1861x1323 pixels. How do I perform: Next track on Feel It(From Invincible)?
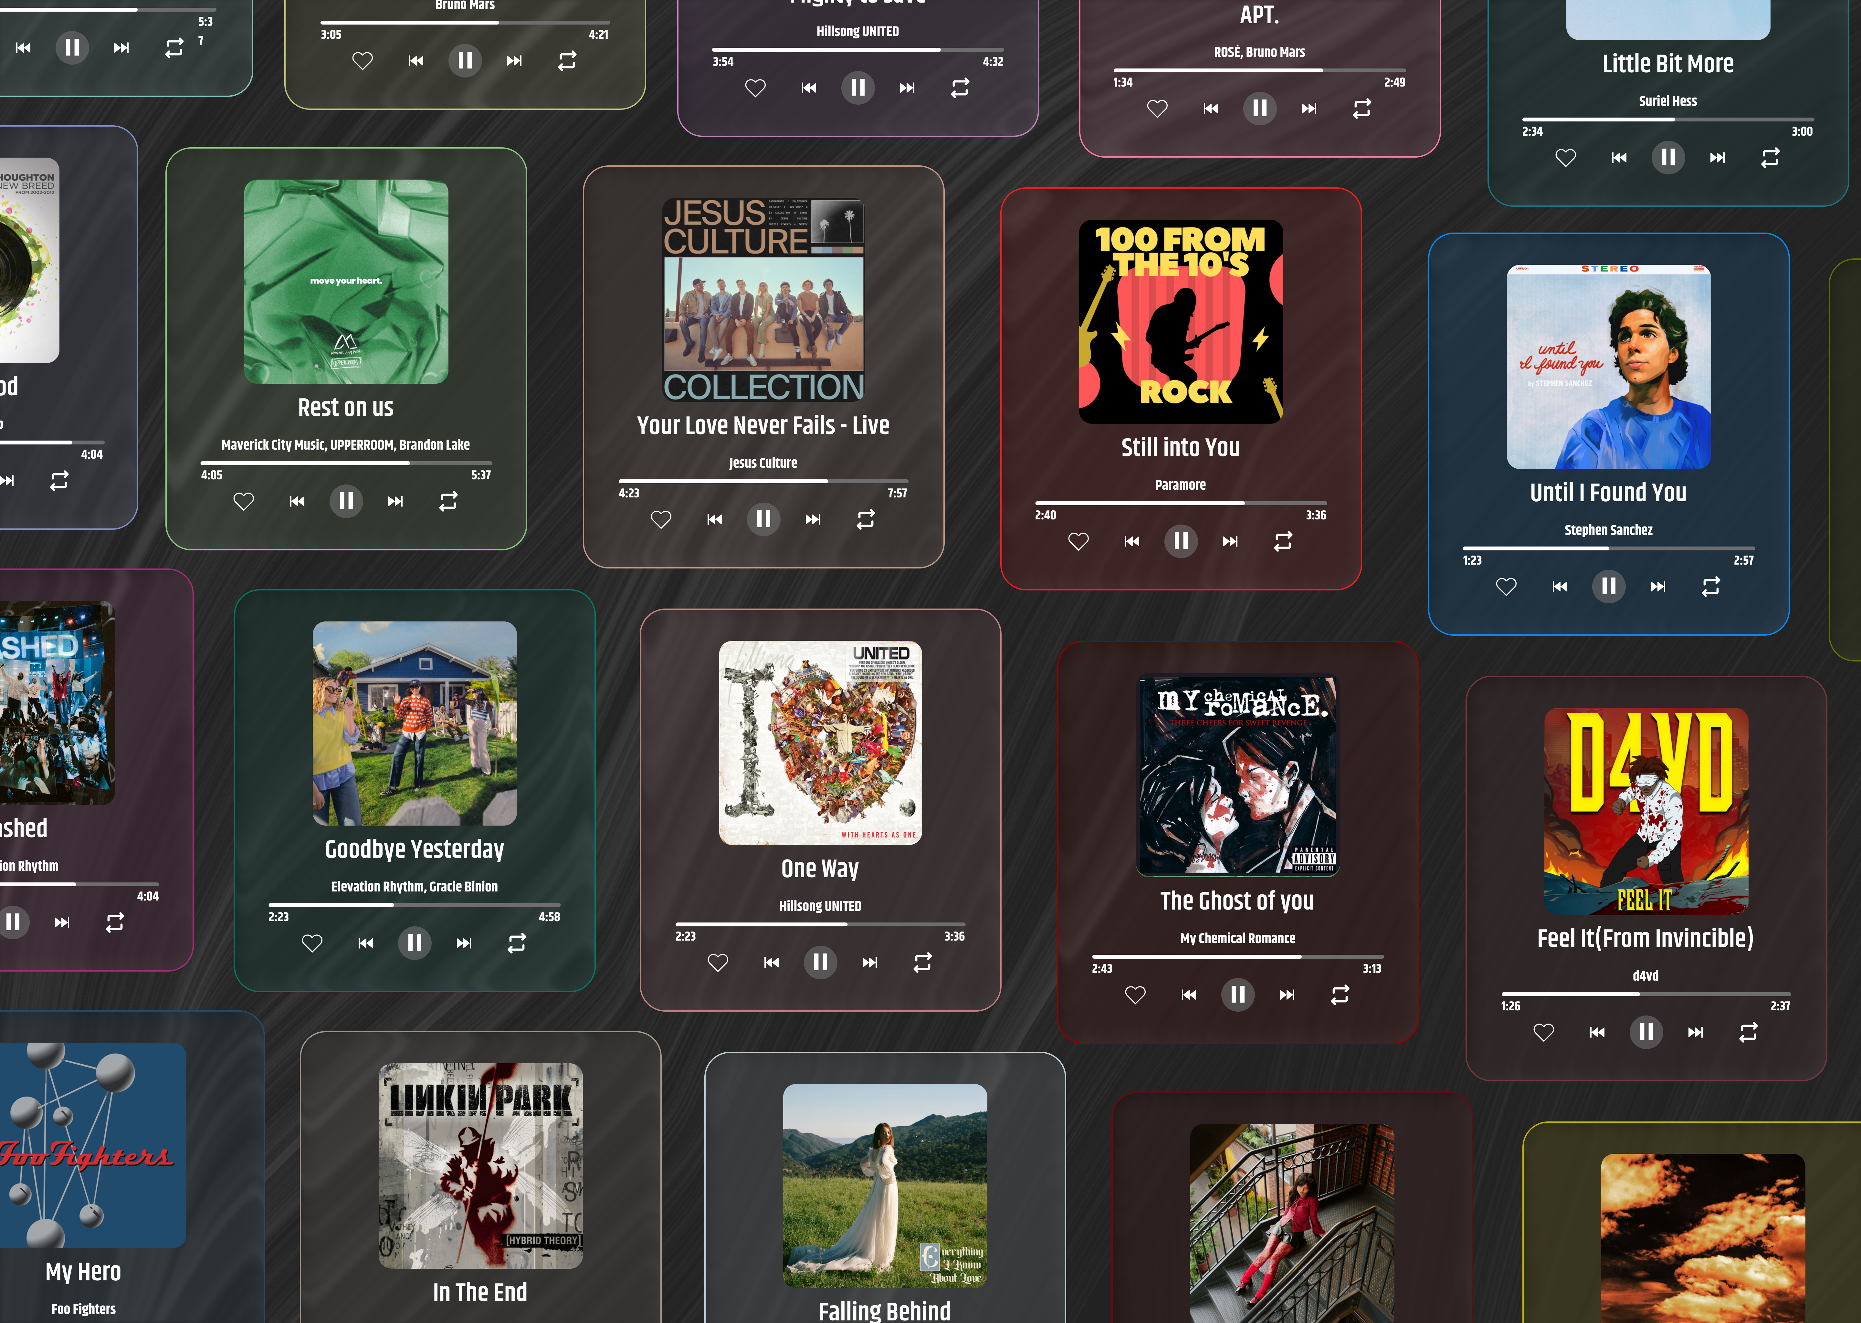(x=1695, y=1032)
